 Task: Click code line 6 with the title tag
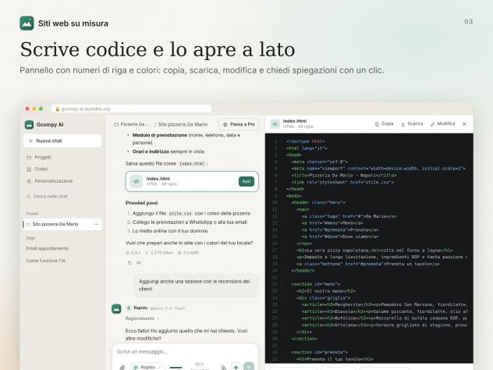coord(343,176)
